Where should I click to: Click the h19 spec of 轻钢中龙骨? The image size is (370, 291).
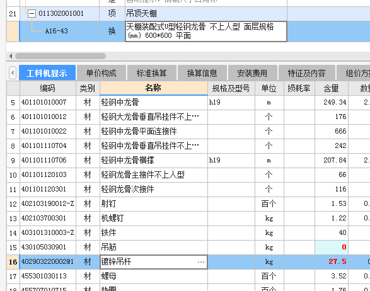coord(231,102)
